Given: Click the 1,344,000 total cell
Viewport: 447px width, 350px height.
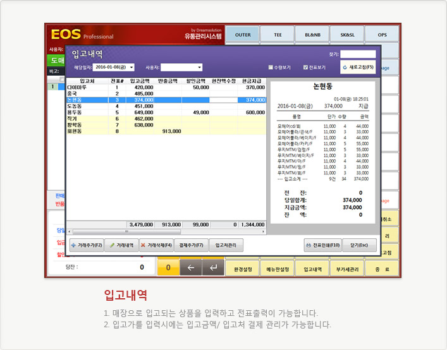Looking at the screenshot, I should coord(252,225).
